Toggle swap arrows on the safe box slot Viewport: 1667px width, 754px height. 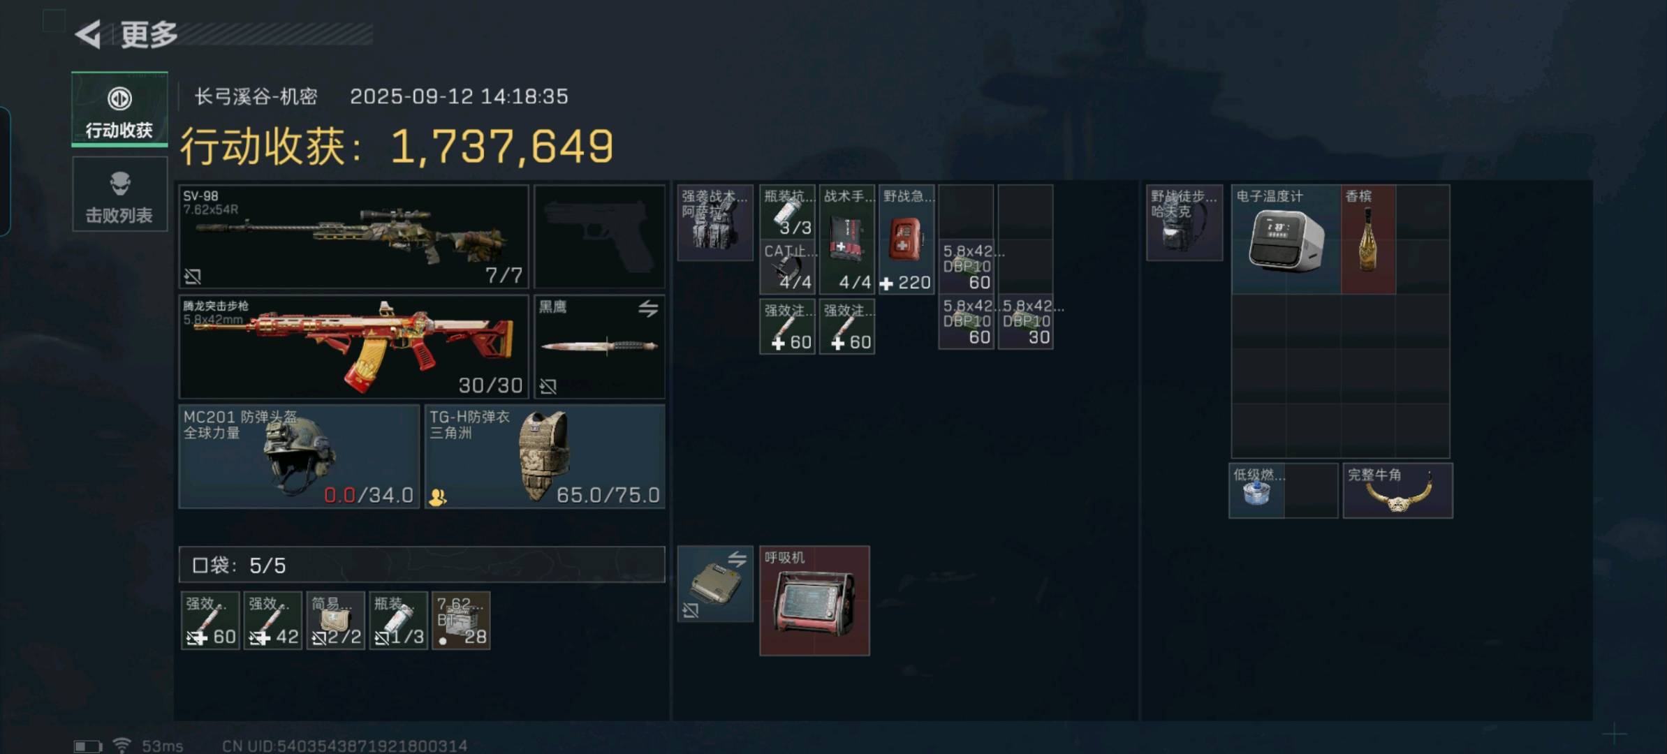(x=737, y=559)
